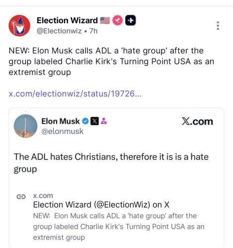Click Elon Musk's rocket profile picture
This screenshot has height=248, width=233.
pyautogui.click(x=25, y=126)
